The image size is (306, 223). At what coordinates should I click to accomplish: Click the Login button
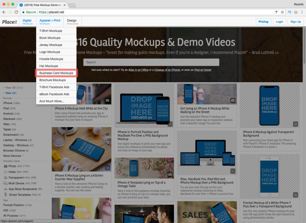click(279, 22)
